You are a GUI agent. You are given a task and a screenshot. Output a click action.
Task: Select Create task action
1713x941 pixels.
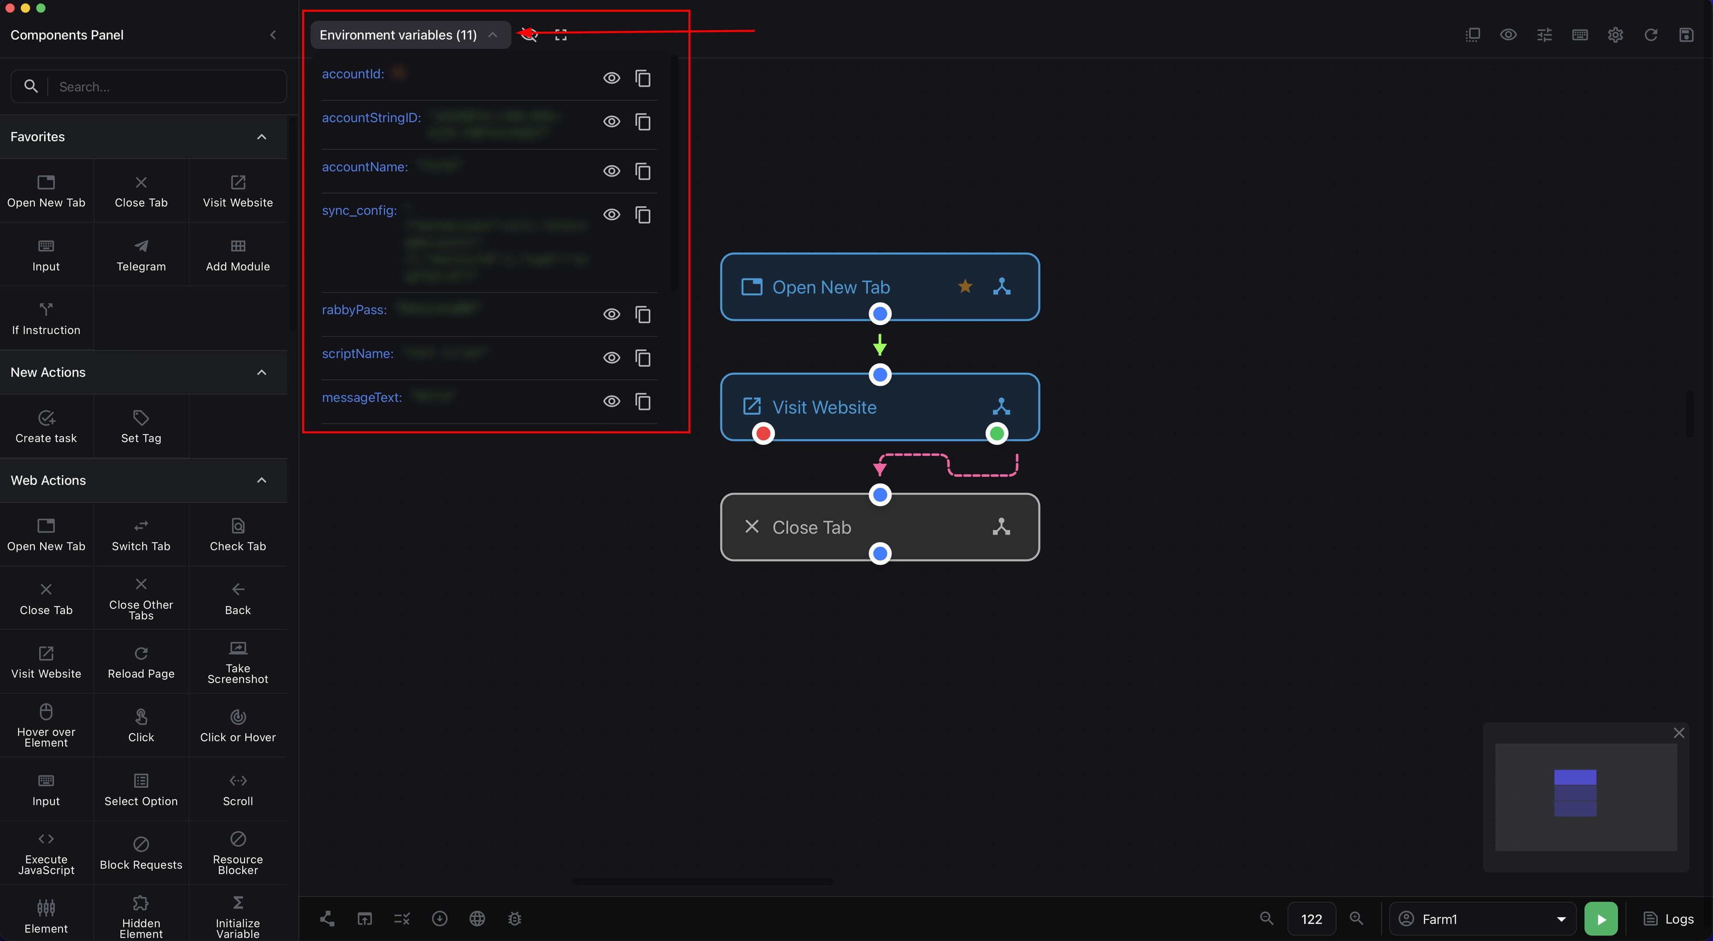[x=46, y=427]
